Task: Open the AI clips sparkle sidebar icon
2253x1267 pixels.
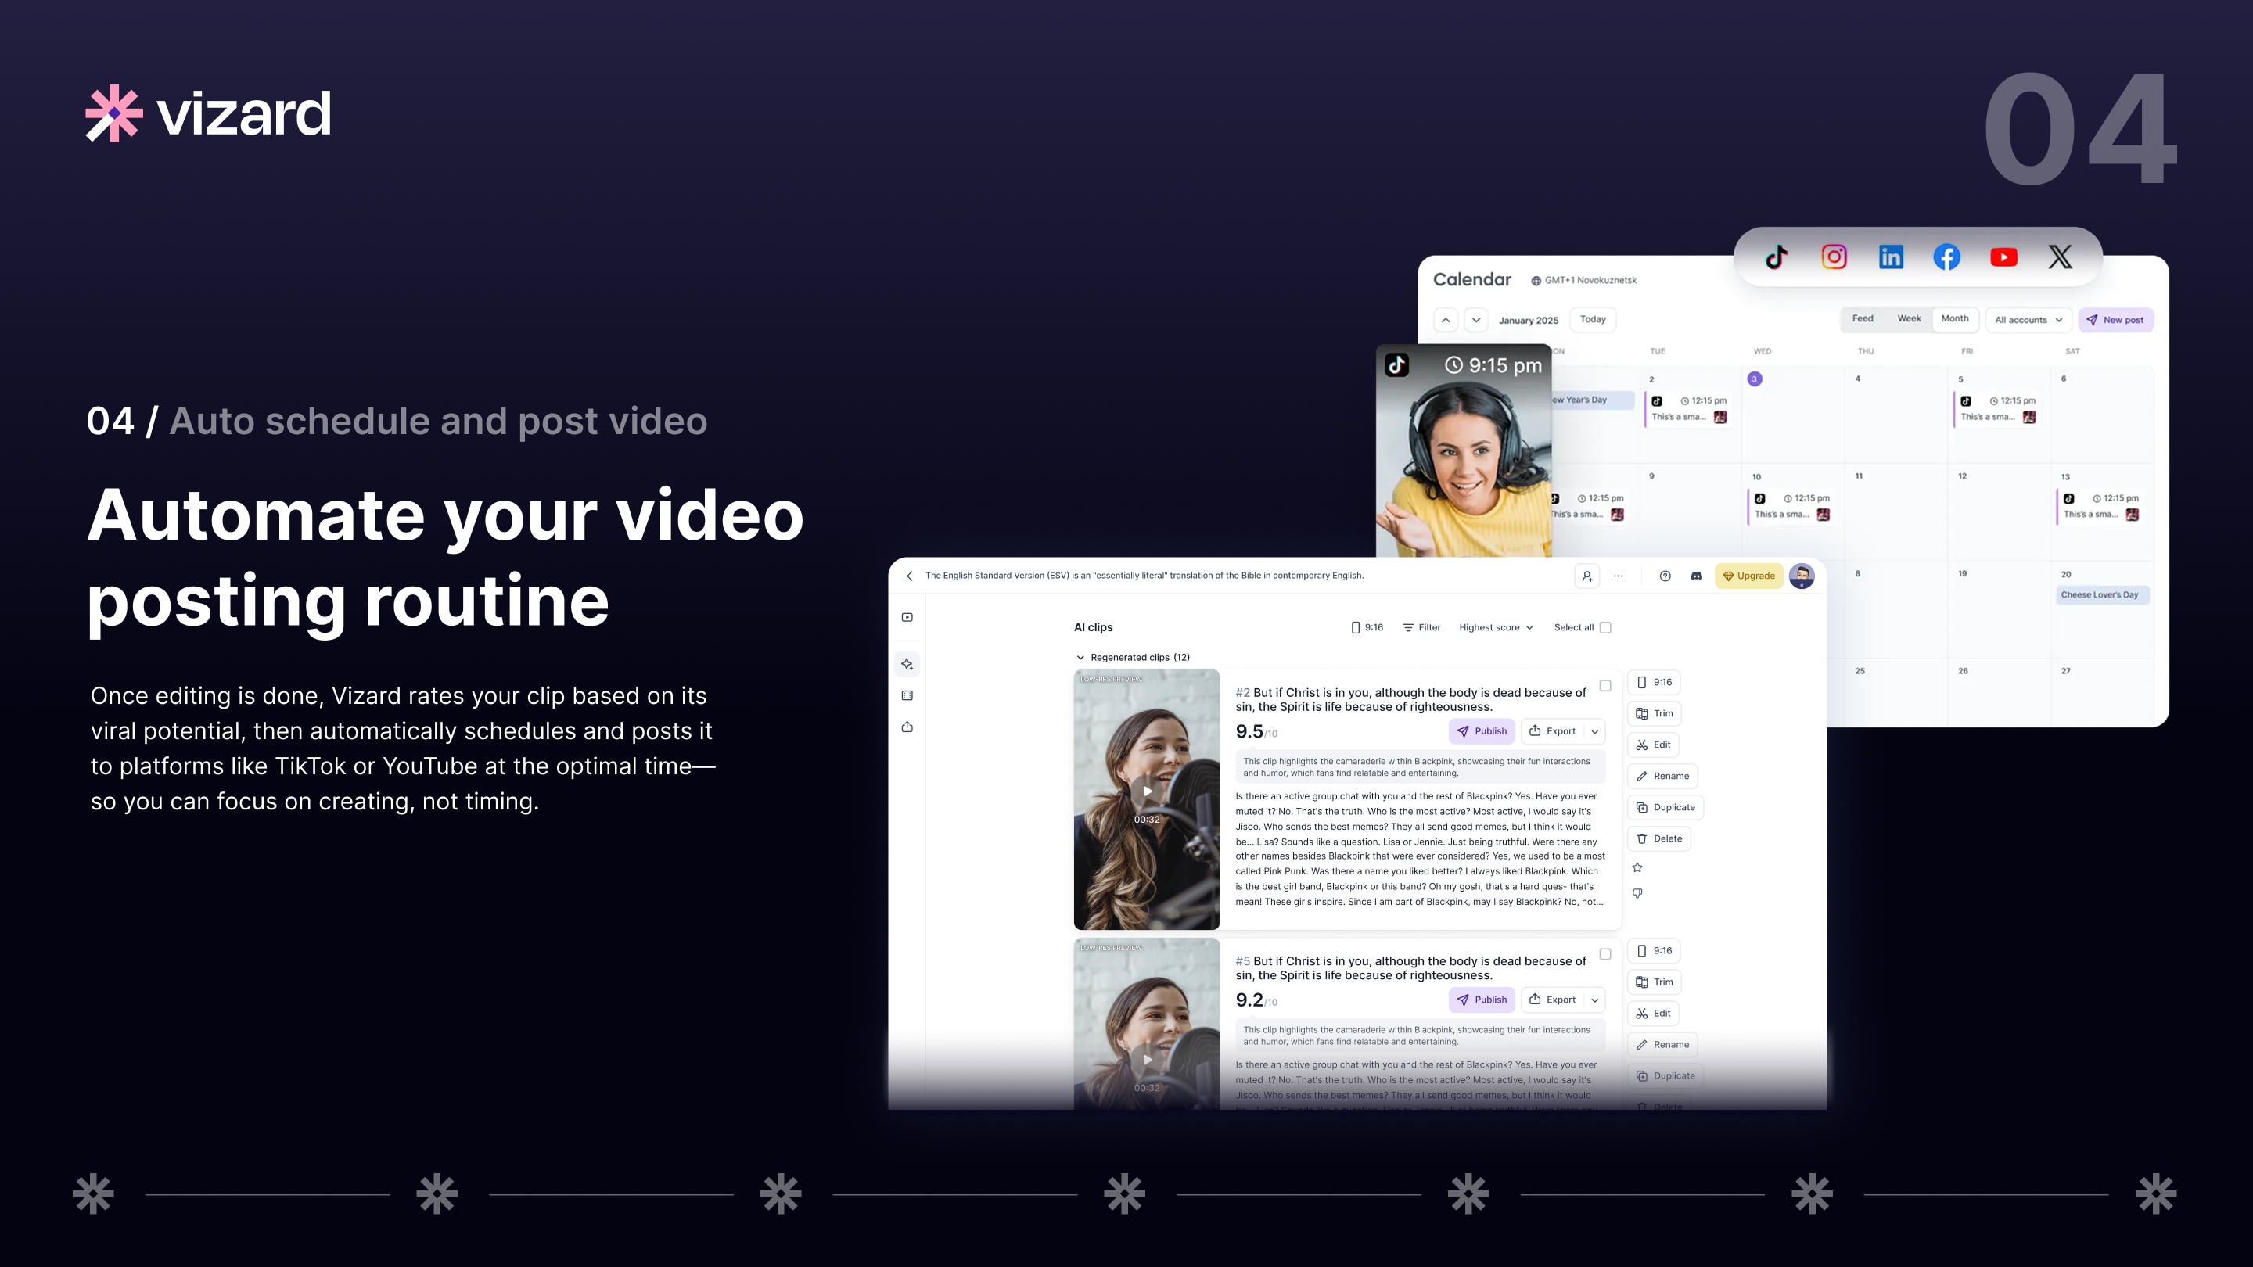Action: coord(907,665)
